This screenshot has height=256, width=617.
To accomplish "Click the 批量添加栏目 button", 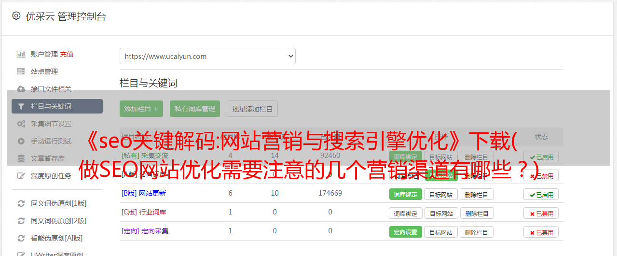I will [x=252, y=109].
